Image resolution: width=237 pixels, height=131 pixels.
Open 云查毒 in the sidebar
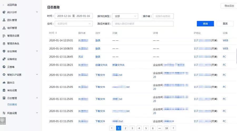coord(11,67)
